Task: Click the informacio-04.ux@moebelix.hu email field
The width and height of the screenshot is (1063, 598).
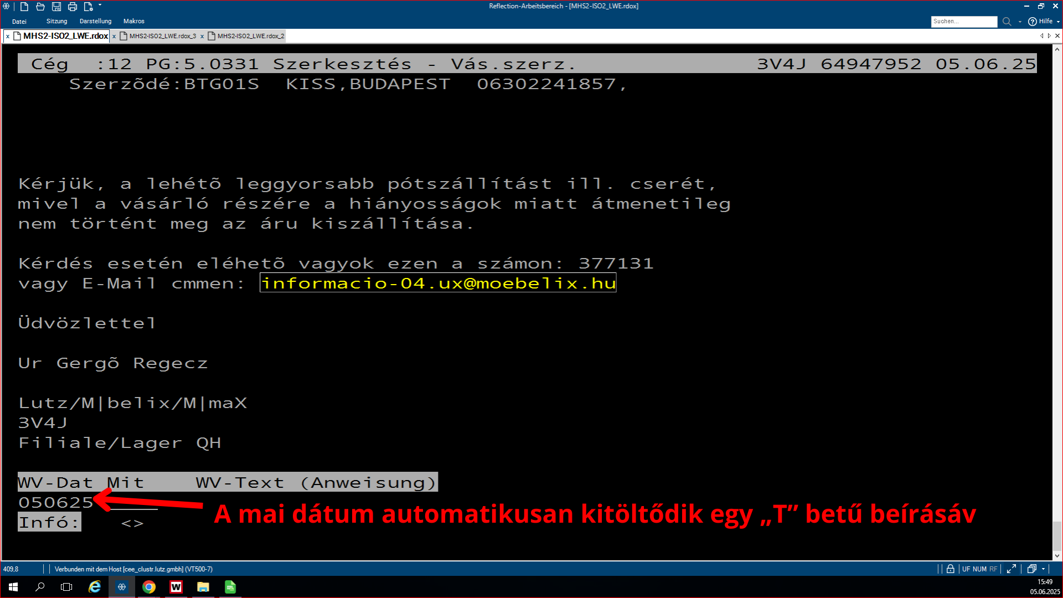Action: pyautogui.click(x=437, y=283)
